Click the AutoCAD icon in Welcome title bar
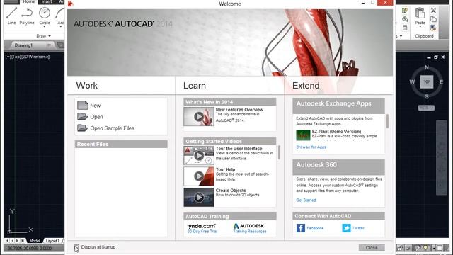453x255 pixels. (x=71, y=4)
